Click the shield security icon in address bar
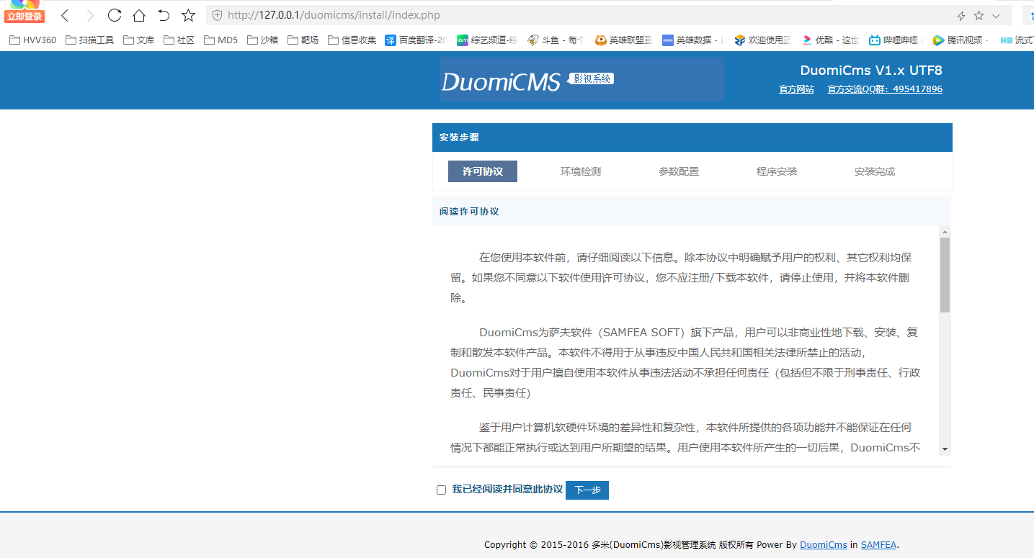Viewport: 1034px width, 558px height. point(217,15)
